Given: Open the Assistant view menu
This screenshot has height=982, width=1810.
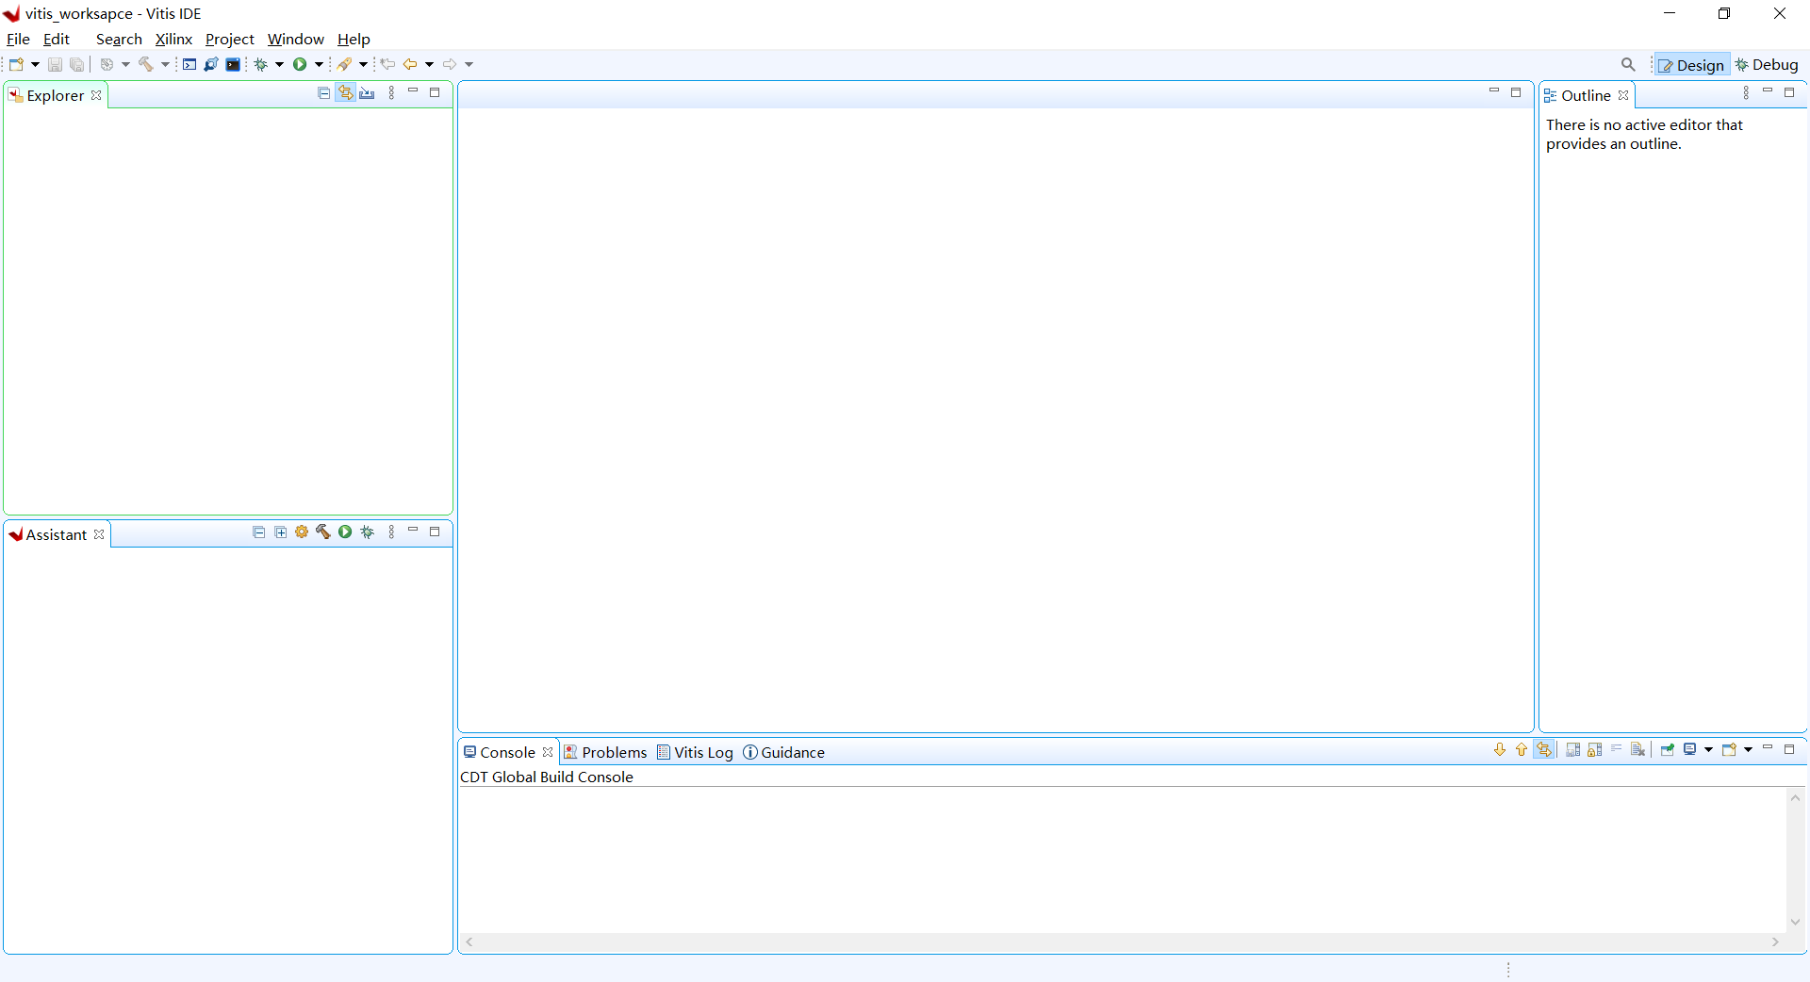Looking at the screenshot, I should coord(391,532).
